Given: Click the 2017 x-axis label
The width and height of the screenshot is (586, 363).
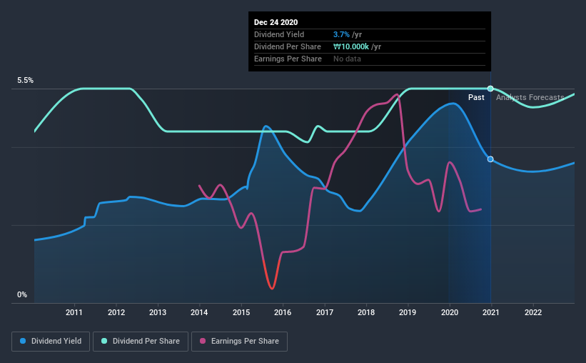Looking at the screenshot, I should click(x=324, y=312).
